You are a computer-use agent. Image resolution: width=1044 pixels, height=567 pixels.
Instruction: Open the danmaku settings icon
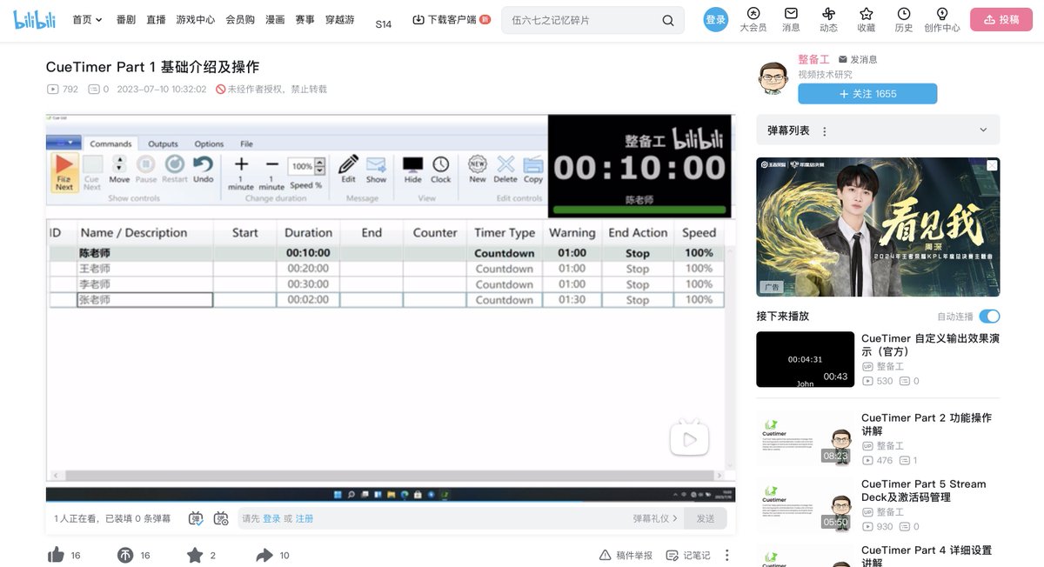[x=221, y=518]
